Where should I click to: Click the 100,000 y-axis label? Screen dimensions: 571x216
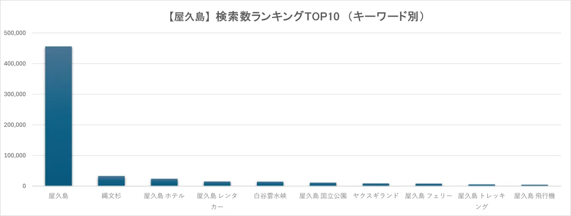(x=16, y=156)
